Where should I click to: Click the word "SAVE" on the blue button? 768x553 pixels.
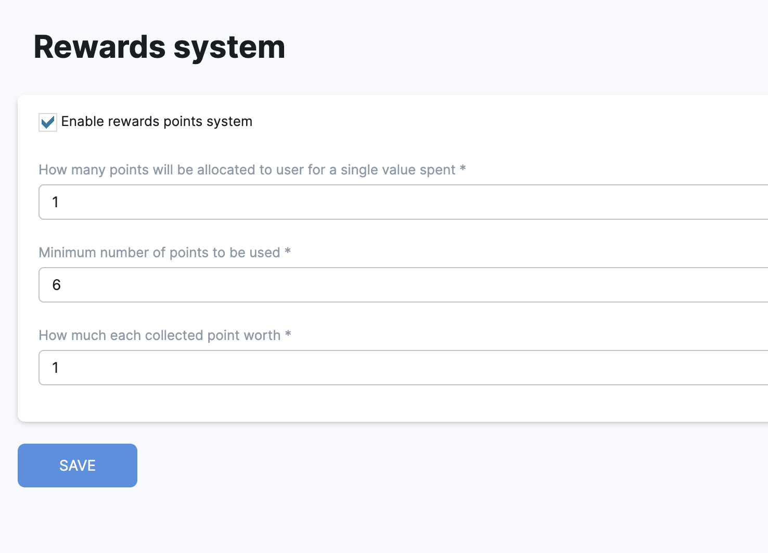point(78,466)
